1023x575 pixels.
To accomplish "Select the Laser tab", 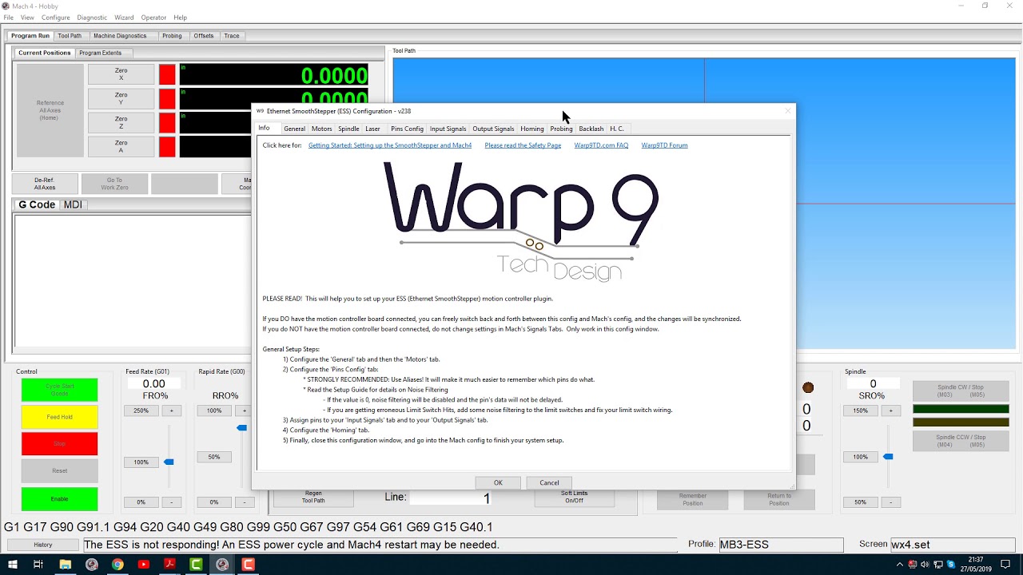I will 372,129.
